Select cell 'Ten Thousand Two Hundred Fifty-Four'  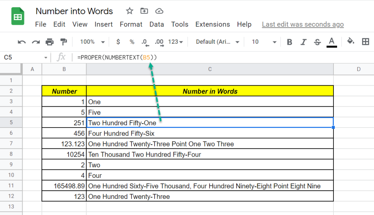point(210,154)
